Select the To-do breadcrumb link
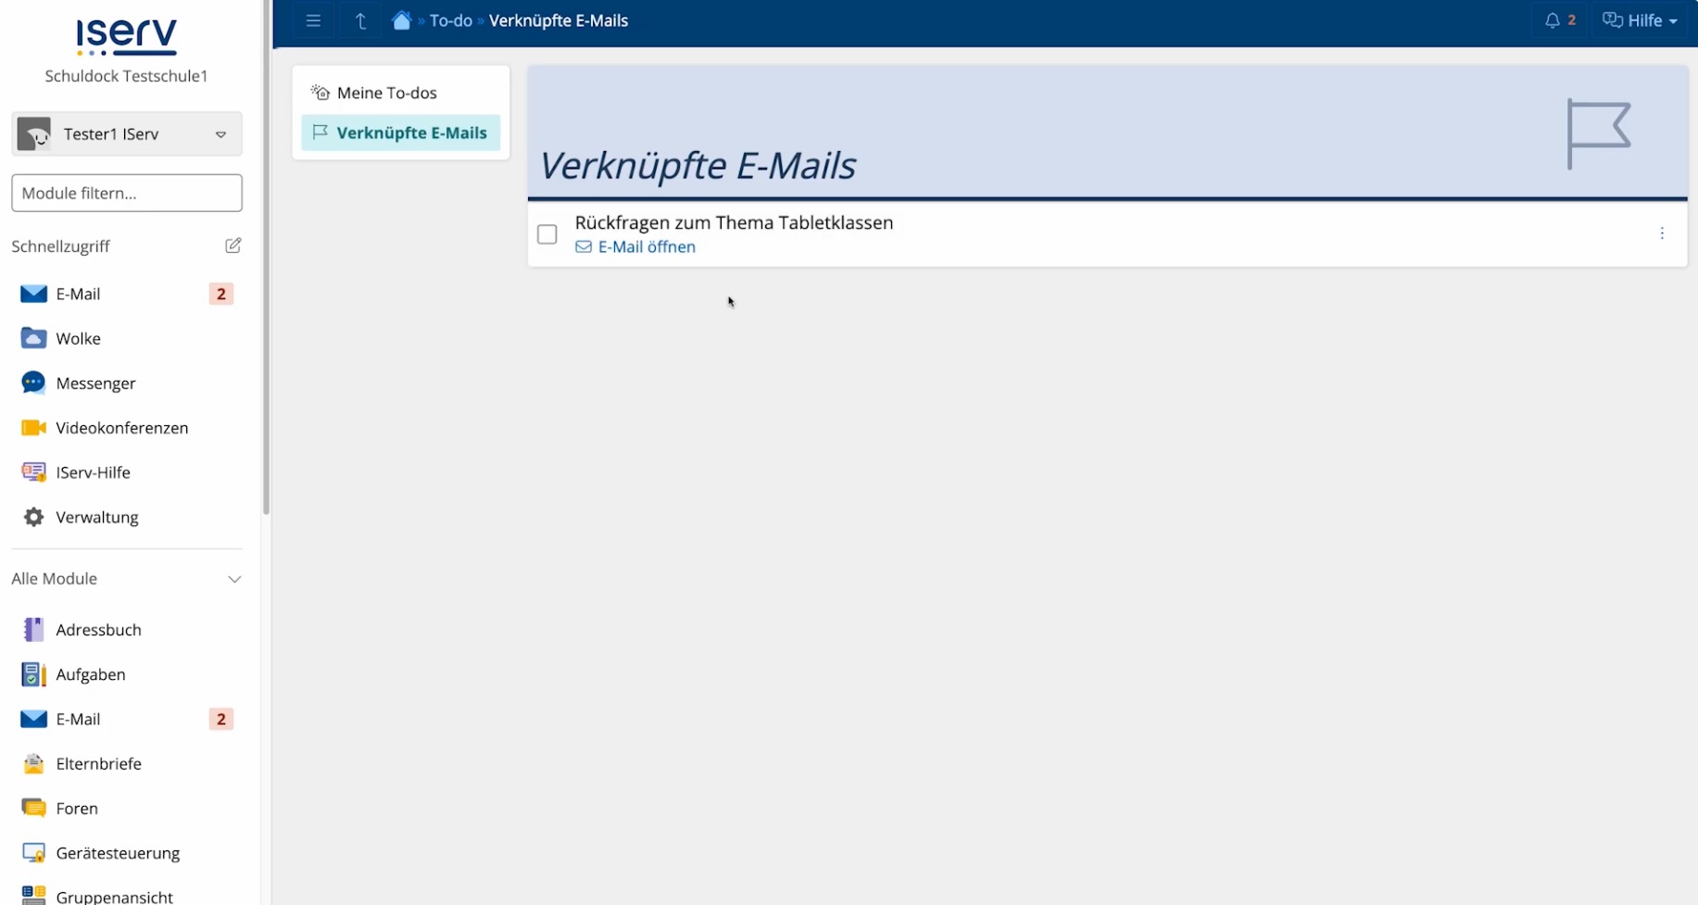 click(x=451, y=19)
